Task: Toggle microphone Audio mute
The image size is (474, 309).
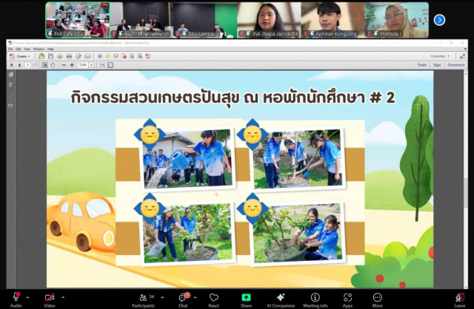Action: (16, 297)
